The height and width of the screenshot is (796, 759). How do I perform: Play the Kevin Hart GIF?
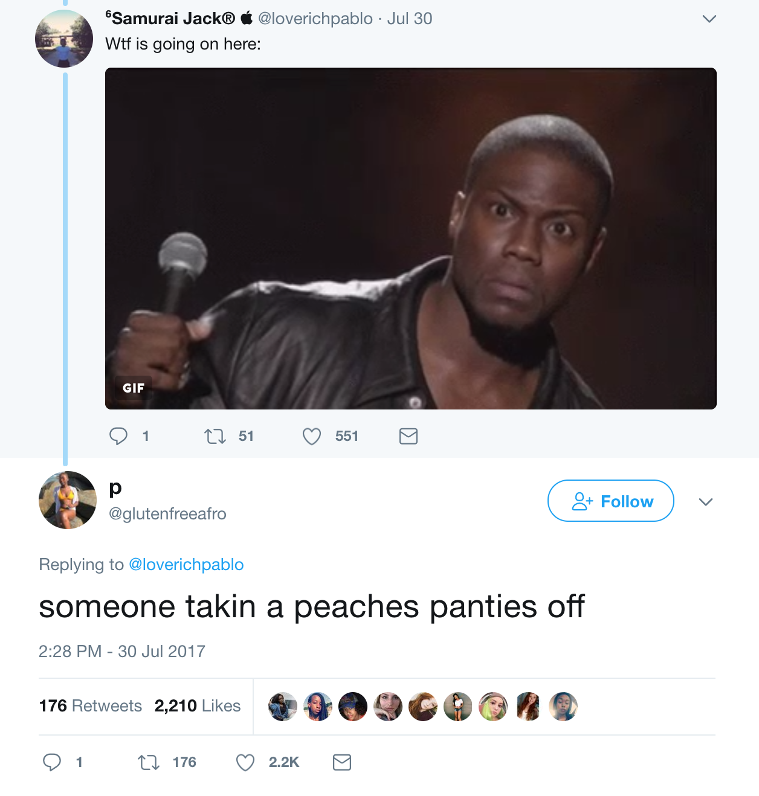(411, 239)
